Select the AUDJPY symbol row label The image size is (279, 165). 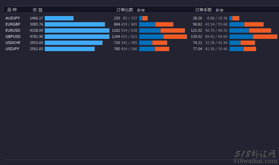pyautogui.click(x=12, y=18)
